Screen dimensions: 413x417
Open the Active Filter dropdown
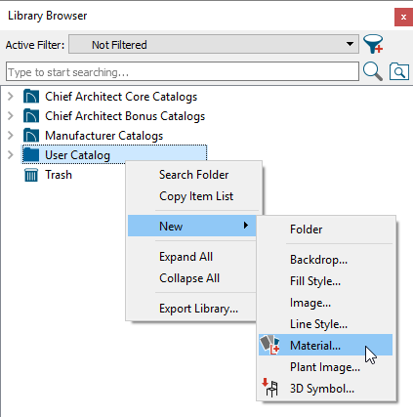(214, 44)
